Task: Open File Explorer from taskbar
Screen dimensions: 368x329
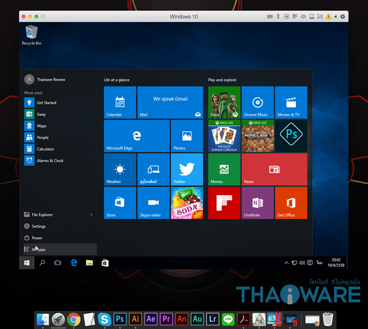Action: coord(90,263)
